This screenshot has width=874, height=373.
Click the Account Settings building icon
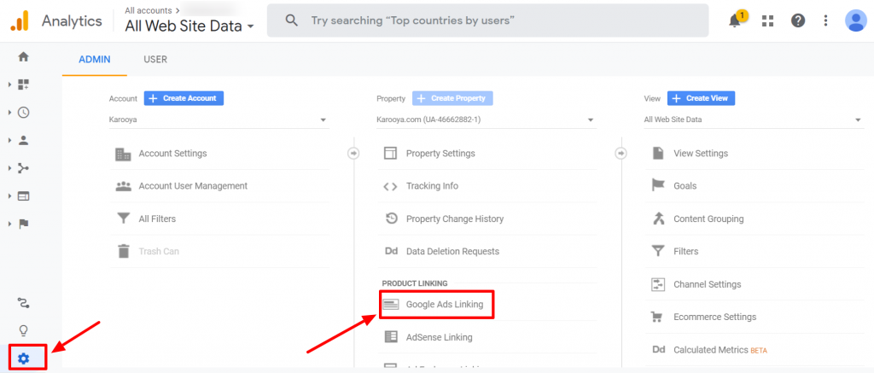[x=123, y=154]
